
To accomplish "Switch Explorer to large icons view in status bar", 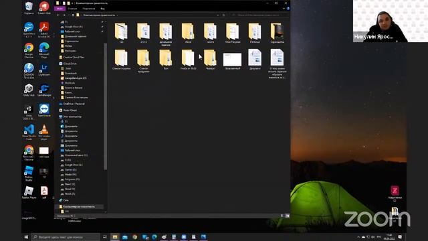I will point(287,216).
